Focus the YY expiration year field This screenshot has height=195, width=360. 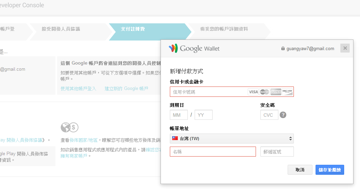[x=203, y=115]
